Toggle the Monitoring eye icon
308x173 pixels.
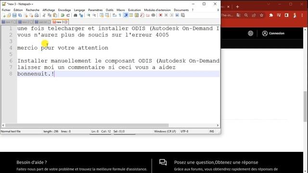[153, 15]
